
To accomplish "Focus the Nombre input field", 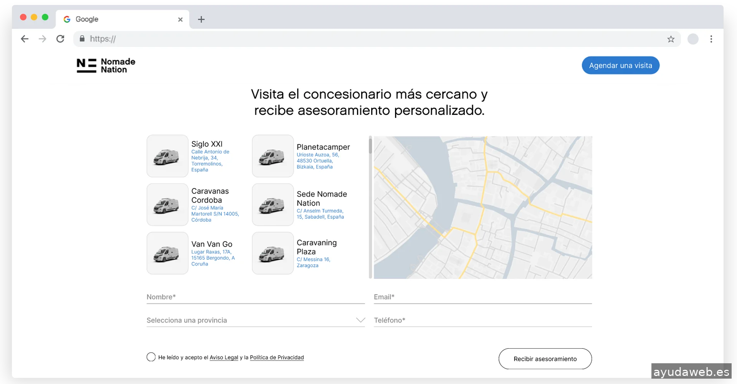I will click(x=256, y=297).
